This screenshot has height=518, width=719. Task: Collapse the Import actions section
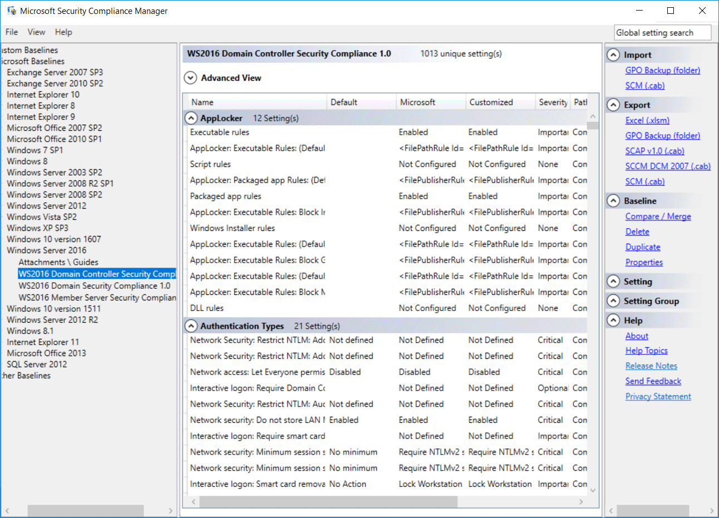(613, 55)
